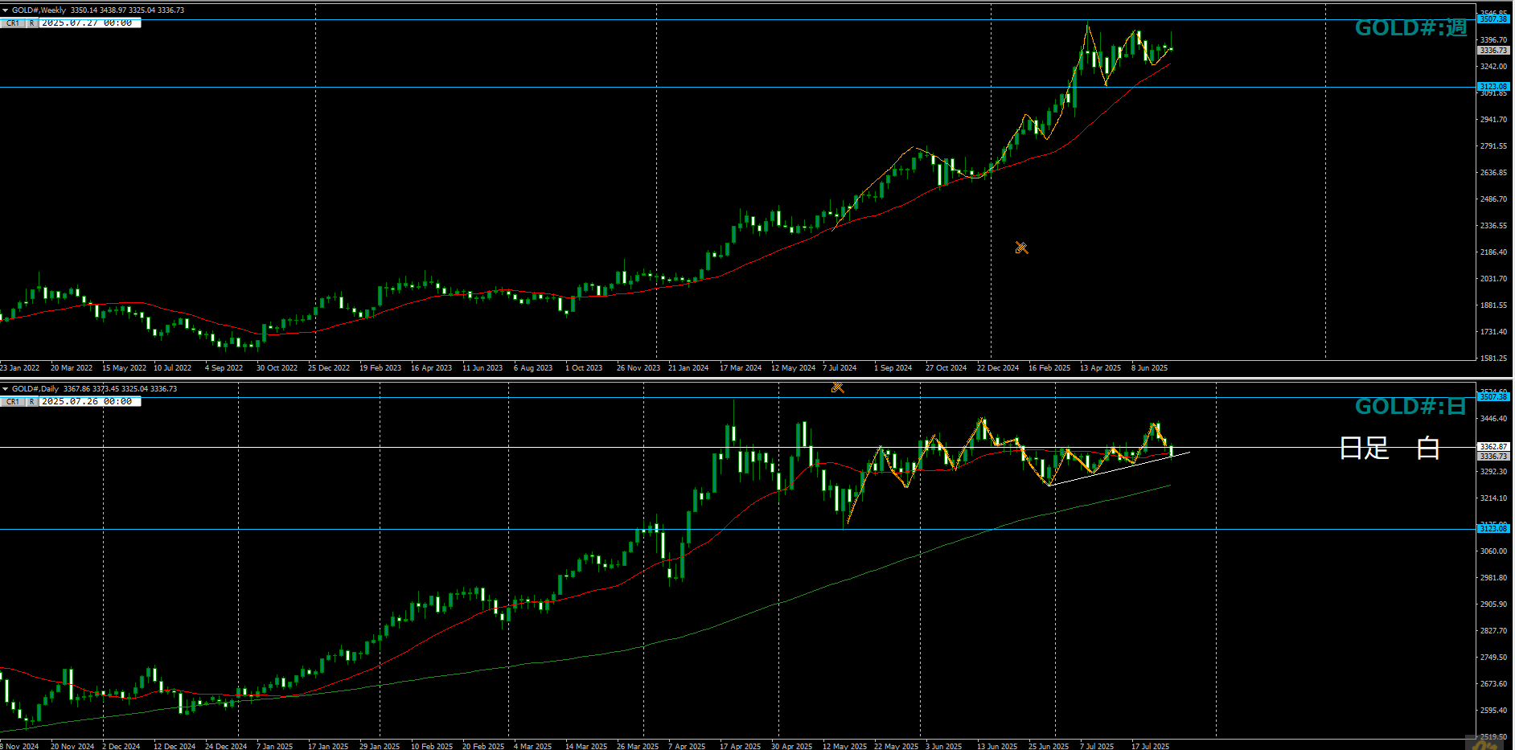The image size is (1515, 750).
Task: Click the R button on the Daily chart
Action: click(32, 402)
